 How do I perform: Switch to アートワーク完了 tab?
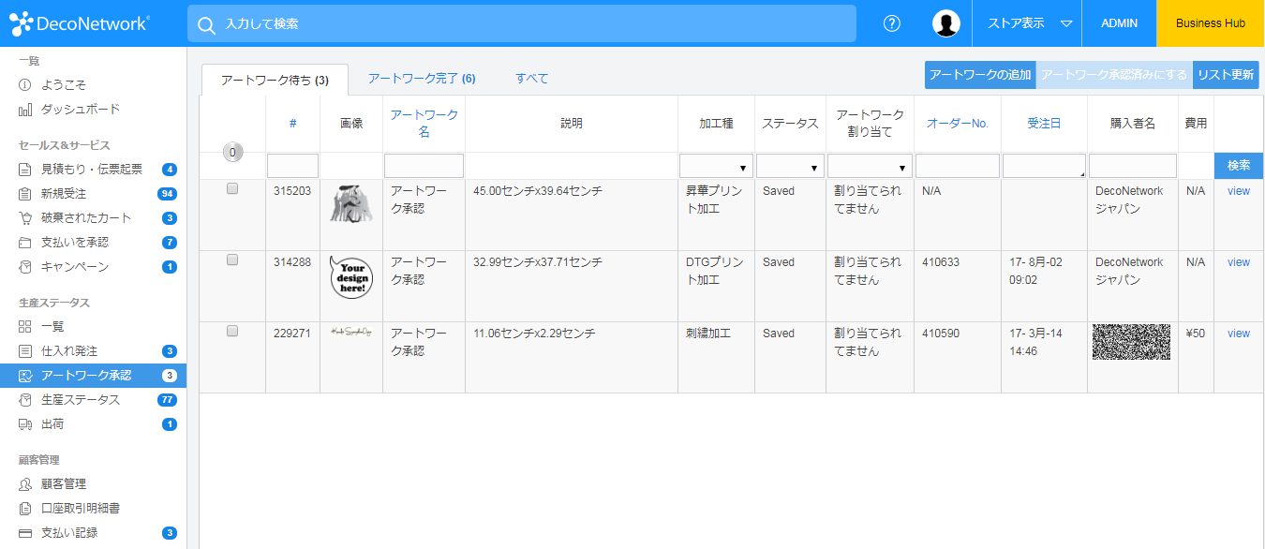(x=421, y=79)
